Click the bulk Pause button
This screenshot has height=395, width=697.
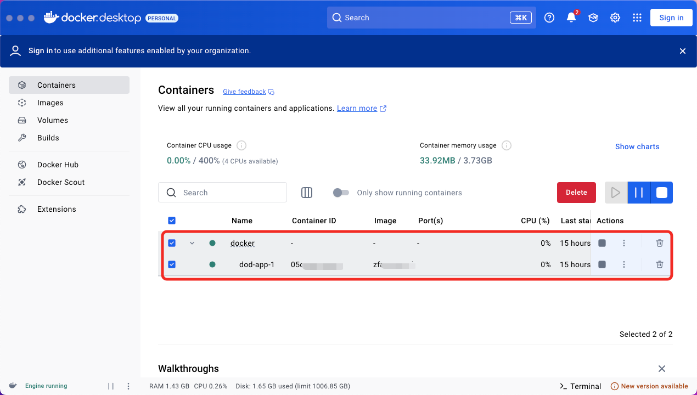tap(639, 193)
